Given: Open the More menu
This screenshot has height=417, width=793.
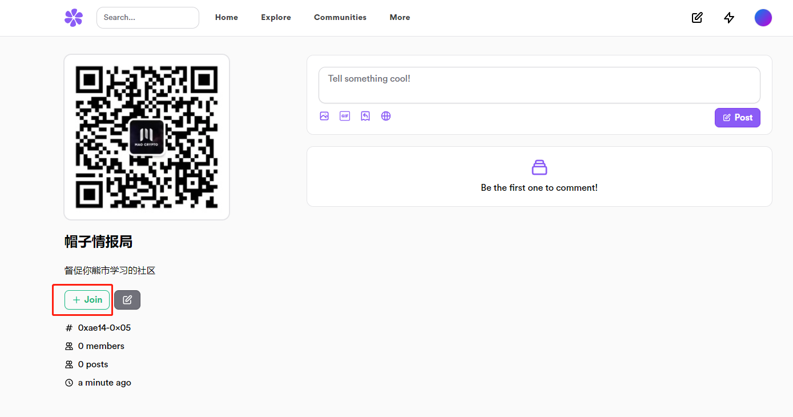Looking at the screenshot, I should click(400, 18).
